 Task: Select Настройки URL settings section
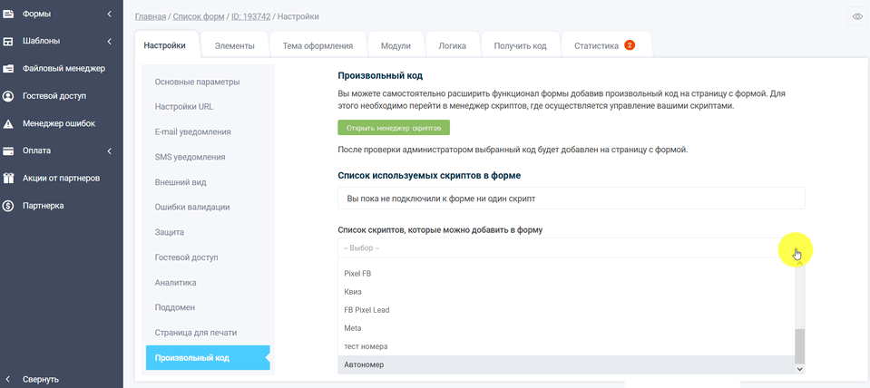(x=184, y=107)
